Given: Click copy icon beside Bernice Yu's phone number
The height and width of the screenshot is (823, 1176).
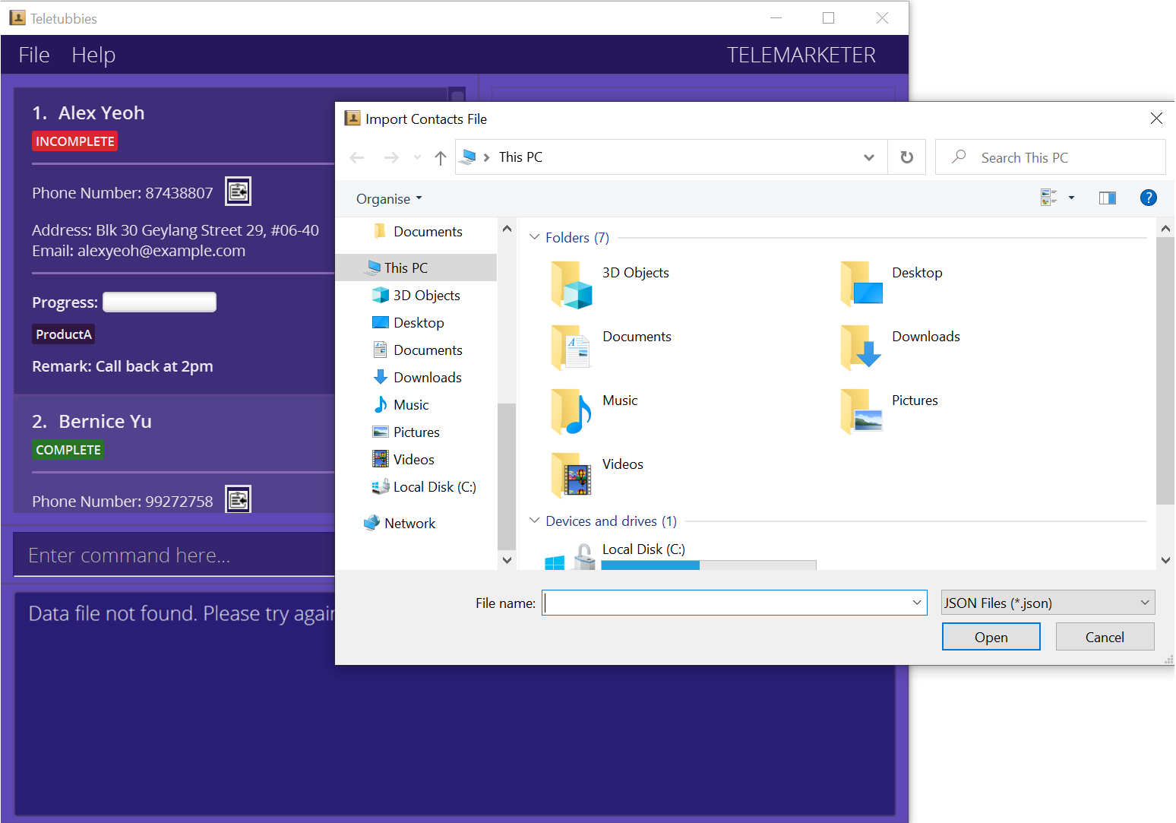Looking at the screenshot, I should point(238,499).
